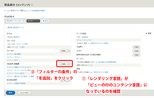Open filter コンテンツ: タイトル (表示)

click(15, 73)
